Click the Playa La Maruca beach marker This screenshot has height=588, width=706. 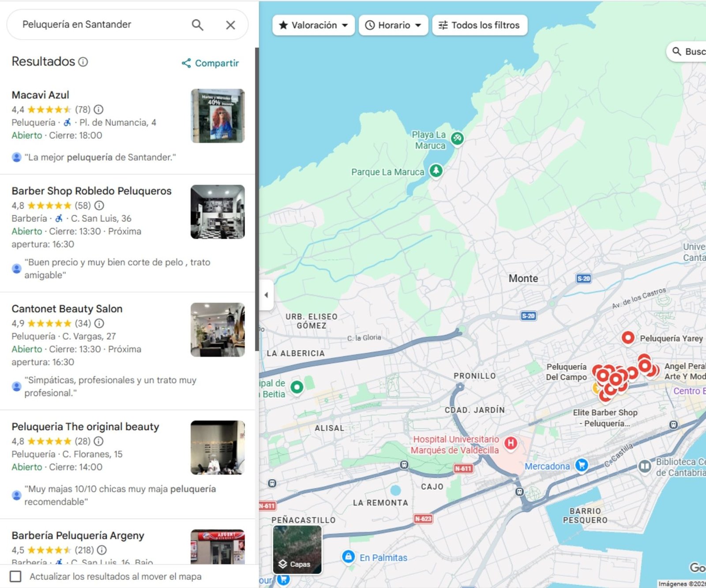click(458, 139)
